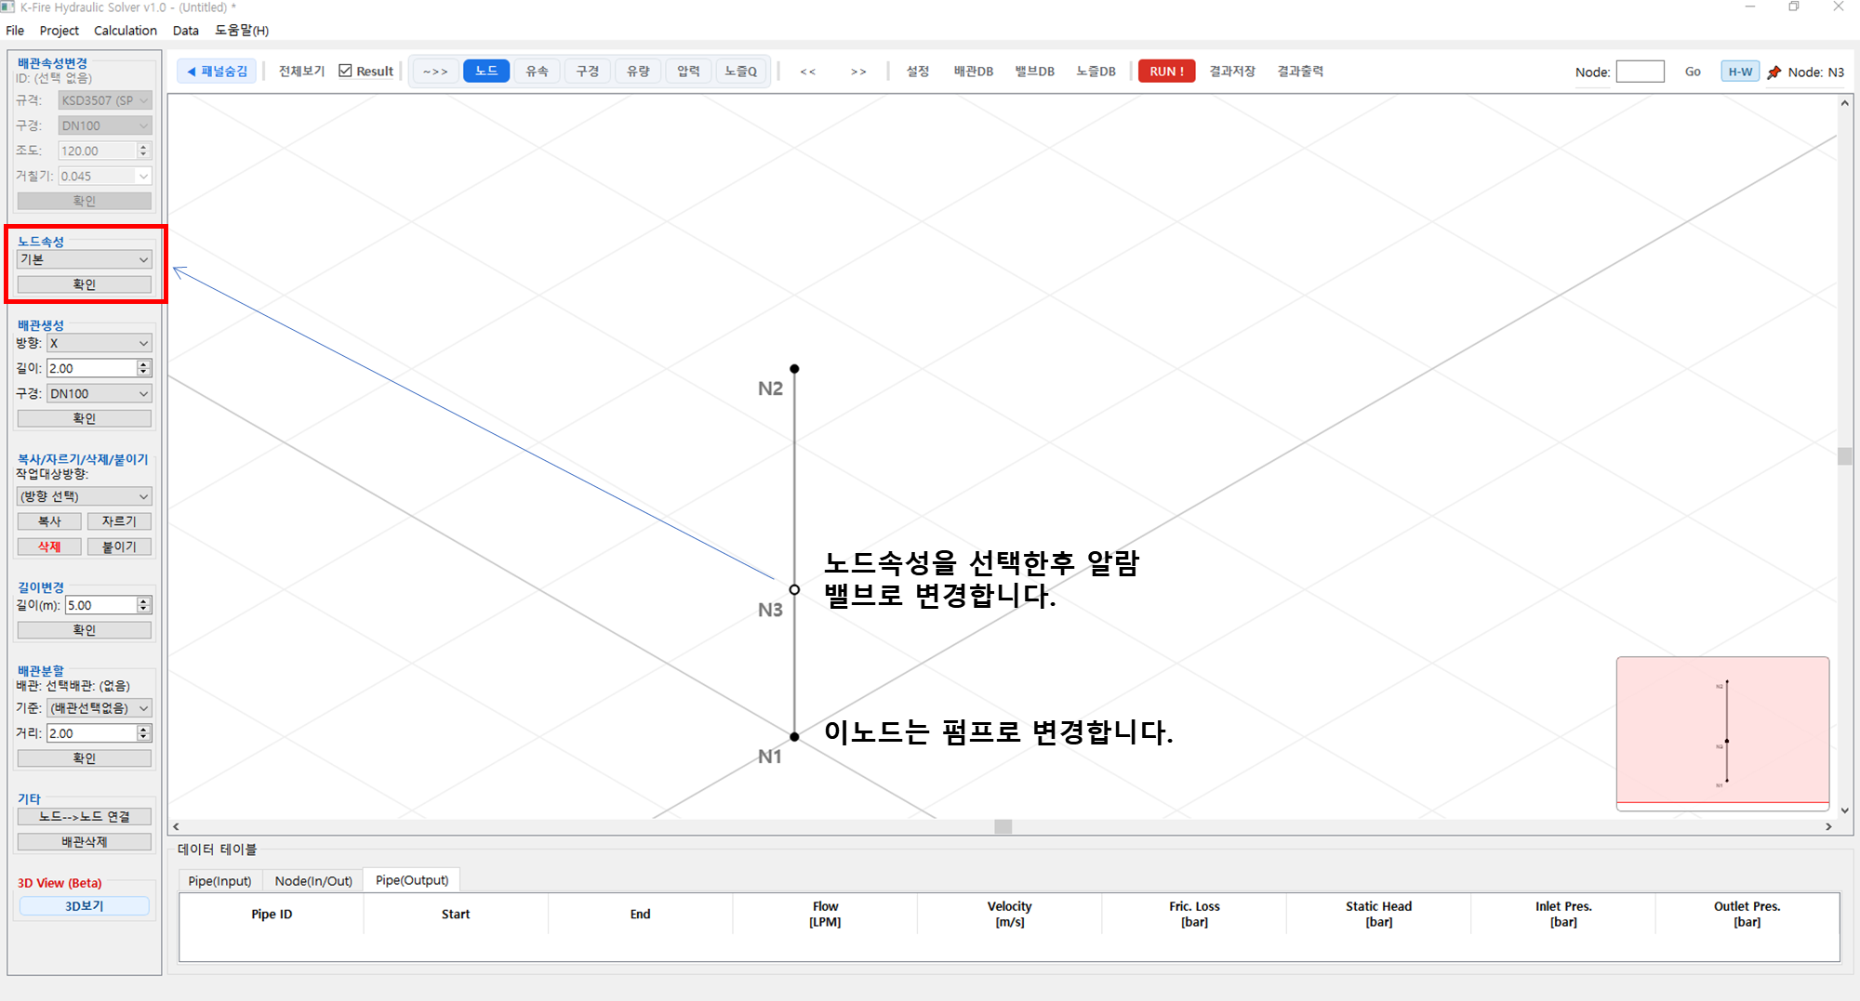Click the 붙이기 paste button
This screenshot has width=1860, height=1001.
pos(119,547)
